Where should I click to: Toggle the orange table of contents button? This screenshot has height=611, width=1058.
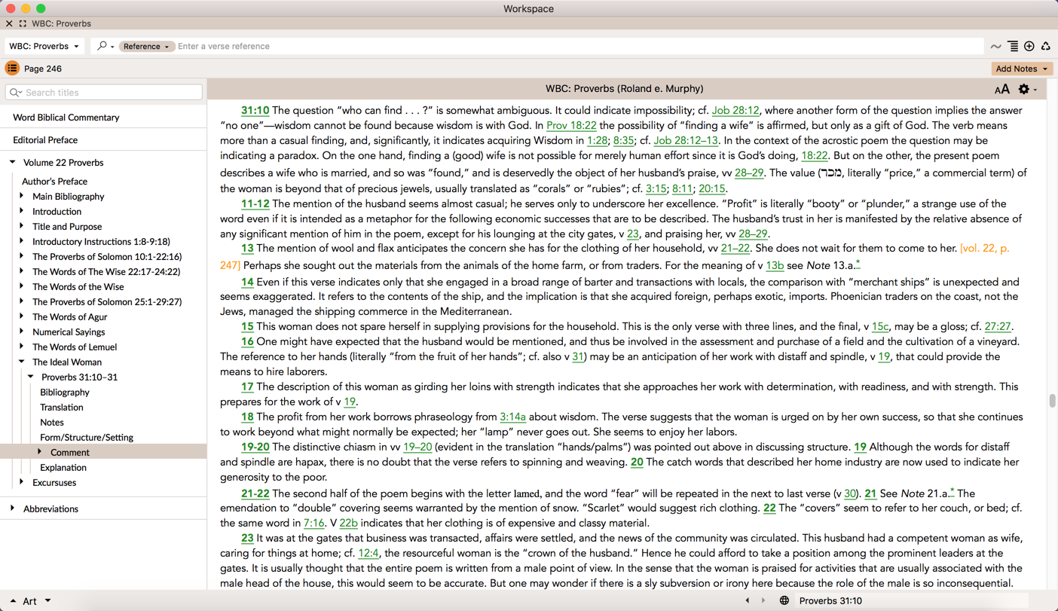(x=12, y=69)
